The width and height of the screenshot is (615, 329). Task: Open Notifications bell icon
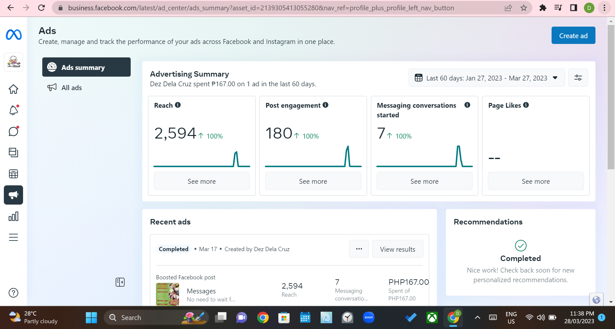[x=13, y=110]
